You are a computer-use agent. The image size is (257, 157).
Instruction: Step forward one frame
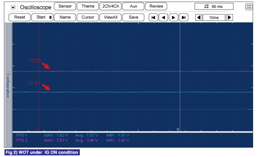click(x=173, y=18)
